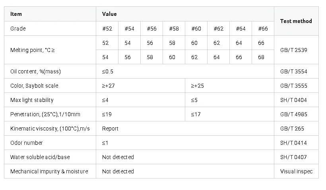Click the Test method header cell

(x=296, y=21)
